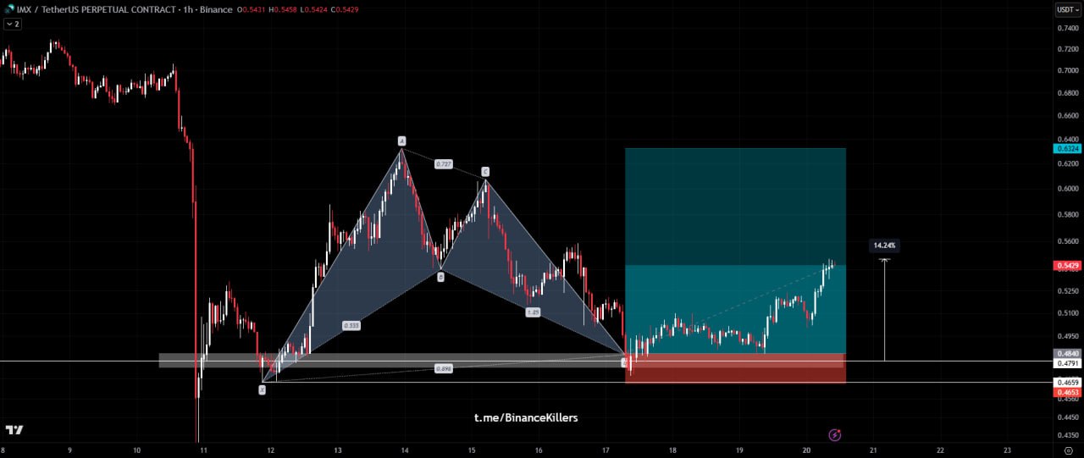Image resolution: width=1084 pixels, height=458 pixels.
Task: Click the 14.24% price range label
Action: click(x=883, y=246)
